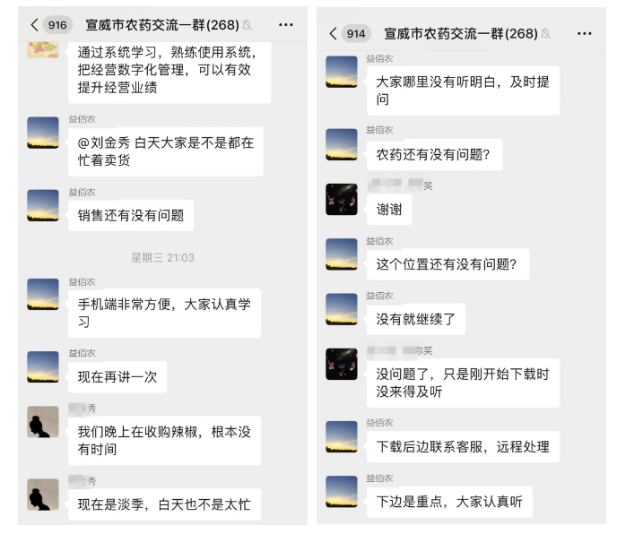Tap the "手机端非常方便" message bubble
The image size is (617, 534).
(x=164, y=313)
